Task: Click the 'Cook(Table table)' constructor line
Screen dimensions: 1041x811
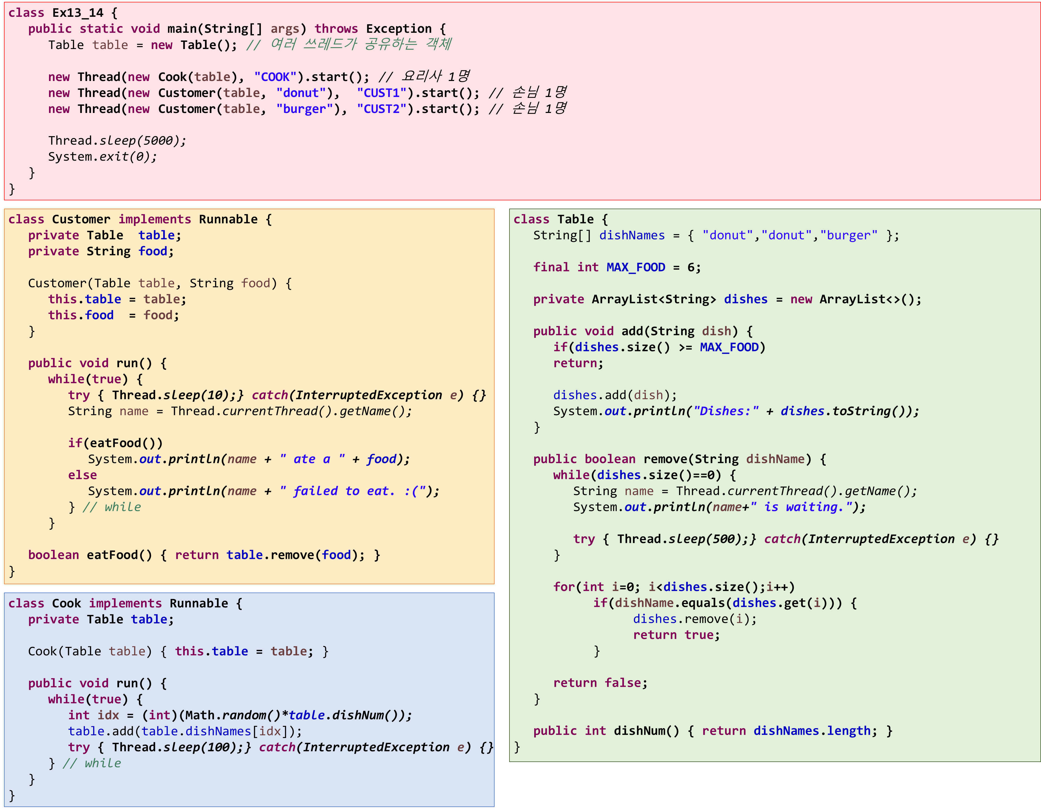Action: 178,652
